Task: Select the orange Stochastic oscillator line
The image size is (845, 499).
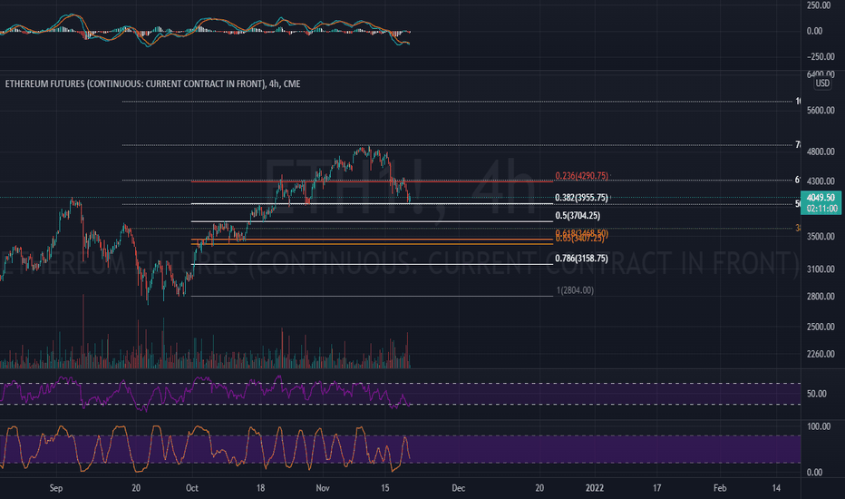Action: coord(205,449)
